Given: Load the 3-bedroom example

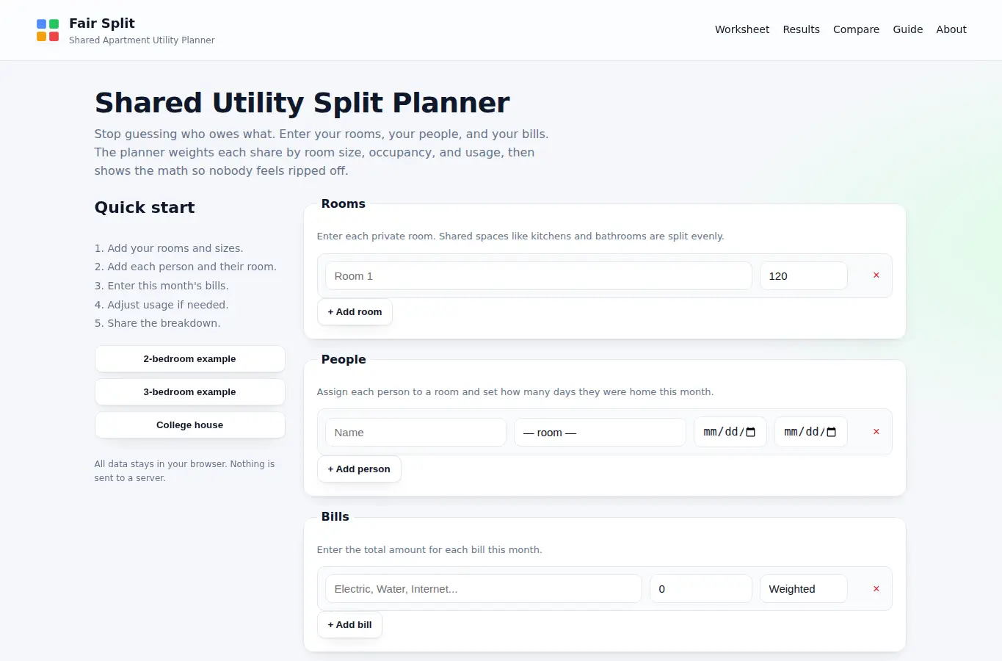Looking at the screenshot, I should pos(189,392).
